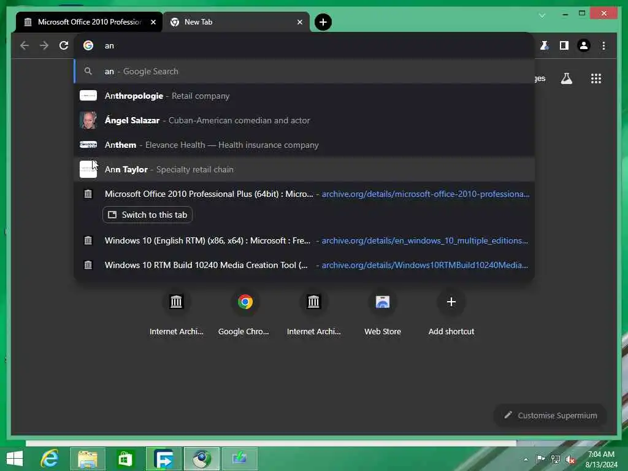
Task: Pick the Ann Taylor specialty retail suggestion
Action: tap(304, 169)
